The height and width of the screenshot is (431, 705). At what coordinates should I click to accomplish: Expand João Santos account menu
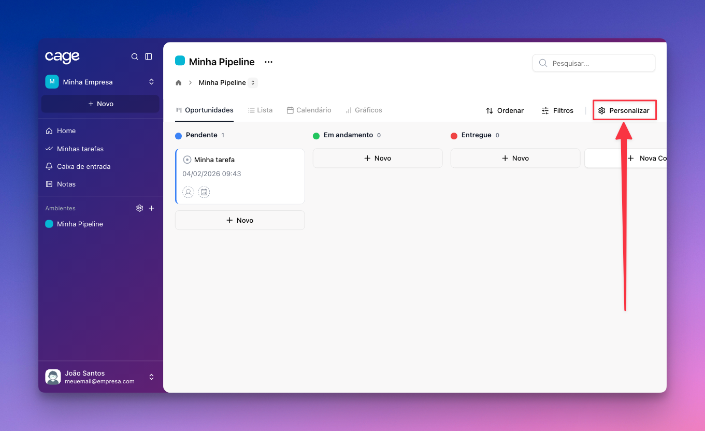[151, 377]
